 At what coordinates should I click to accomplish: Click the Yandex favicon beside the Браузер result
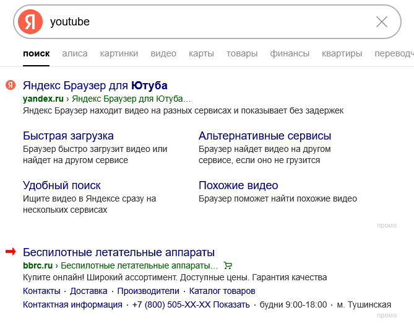click(x=11, y=85)
